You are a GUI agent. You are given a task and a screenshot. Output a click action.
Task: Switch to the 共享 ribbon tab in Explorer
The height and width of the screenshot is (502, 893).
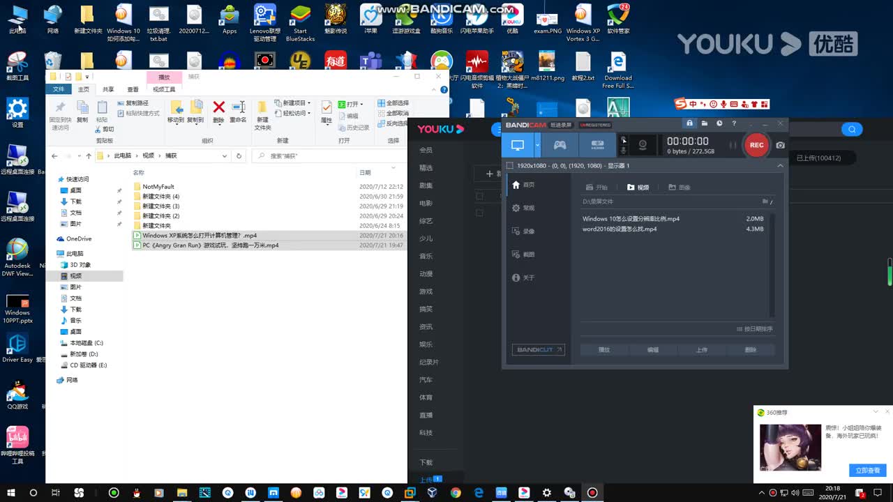108,89
